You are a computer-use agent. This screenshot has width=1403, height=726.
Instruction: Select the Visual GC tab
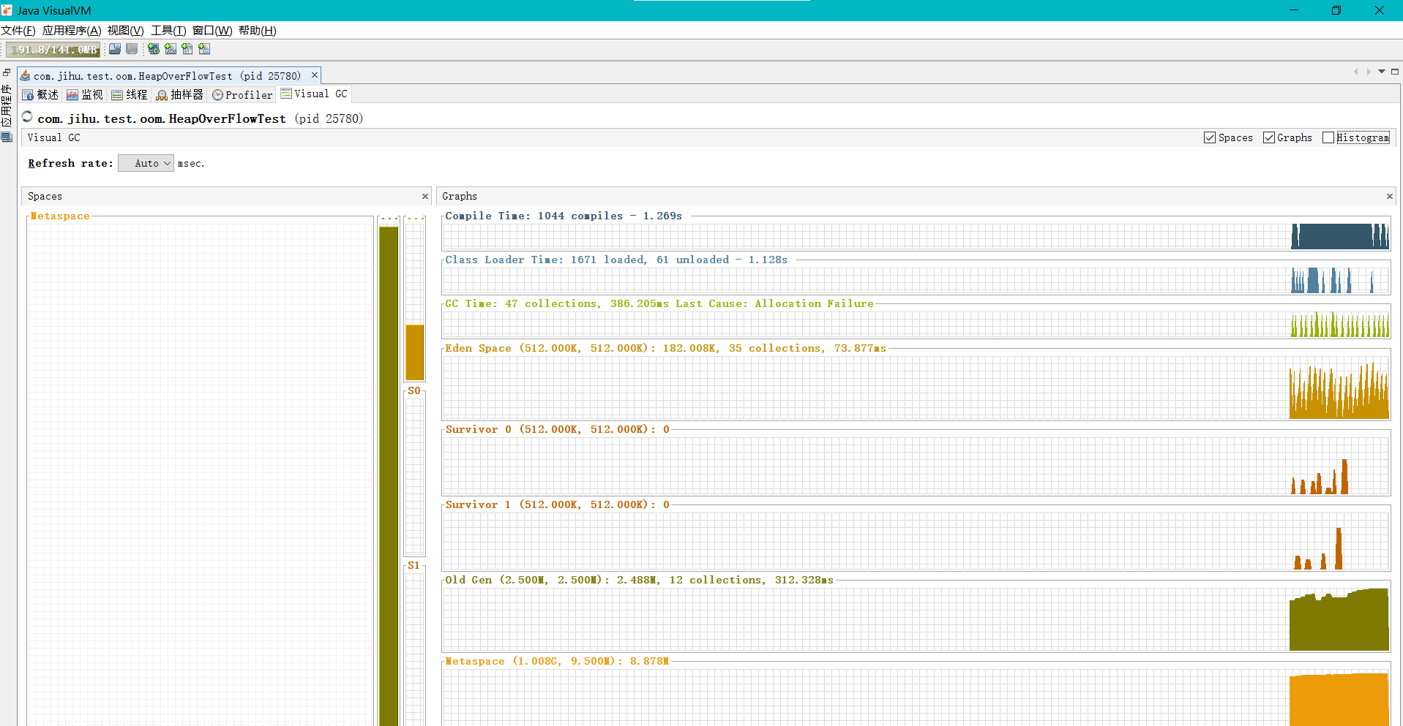(314, 94)
